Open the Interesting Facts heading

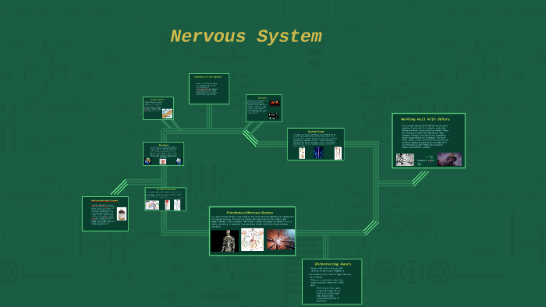(x=333, y=264)
